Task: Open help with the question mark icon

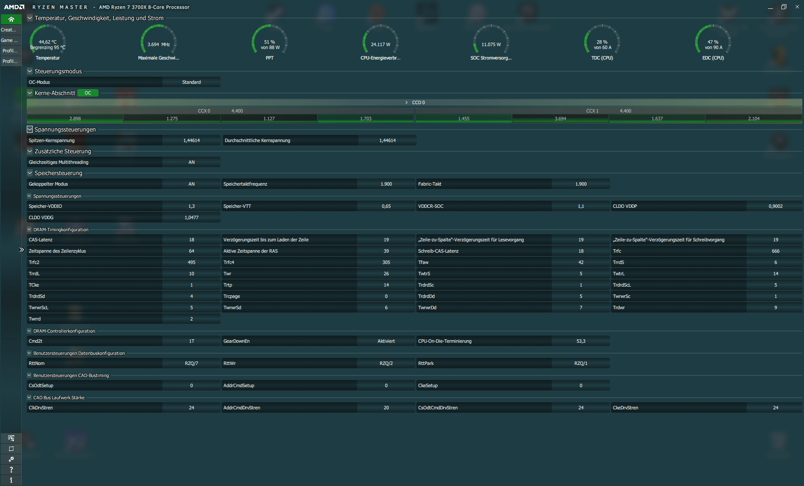Action: point(11,470)
